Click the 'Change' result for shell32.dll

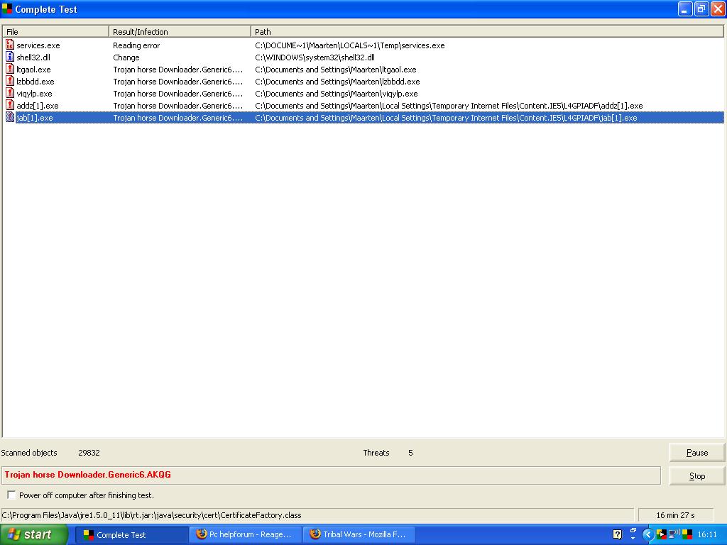[x=126, y=57]
